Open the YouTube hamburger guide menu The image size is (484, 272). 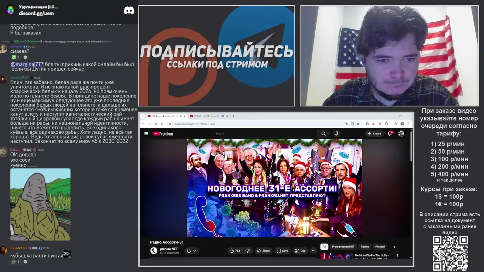pos(146,133)
